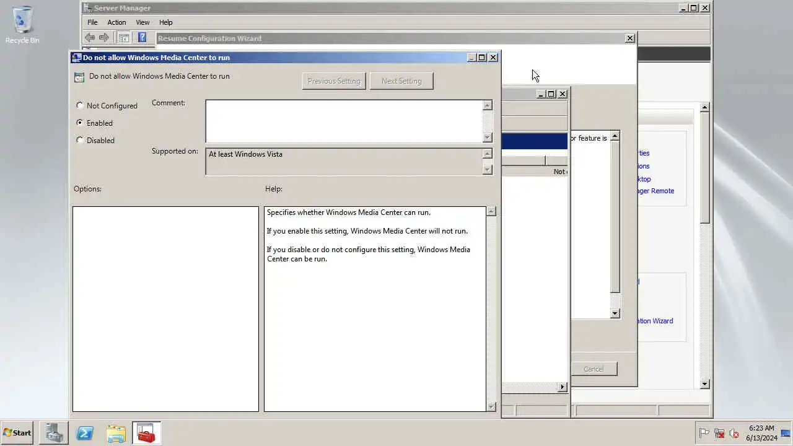The height and width of the screenshot is (446, 793).
Task: Open Windows Explorer from the taskbar
Action: [116, 433]
